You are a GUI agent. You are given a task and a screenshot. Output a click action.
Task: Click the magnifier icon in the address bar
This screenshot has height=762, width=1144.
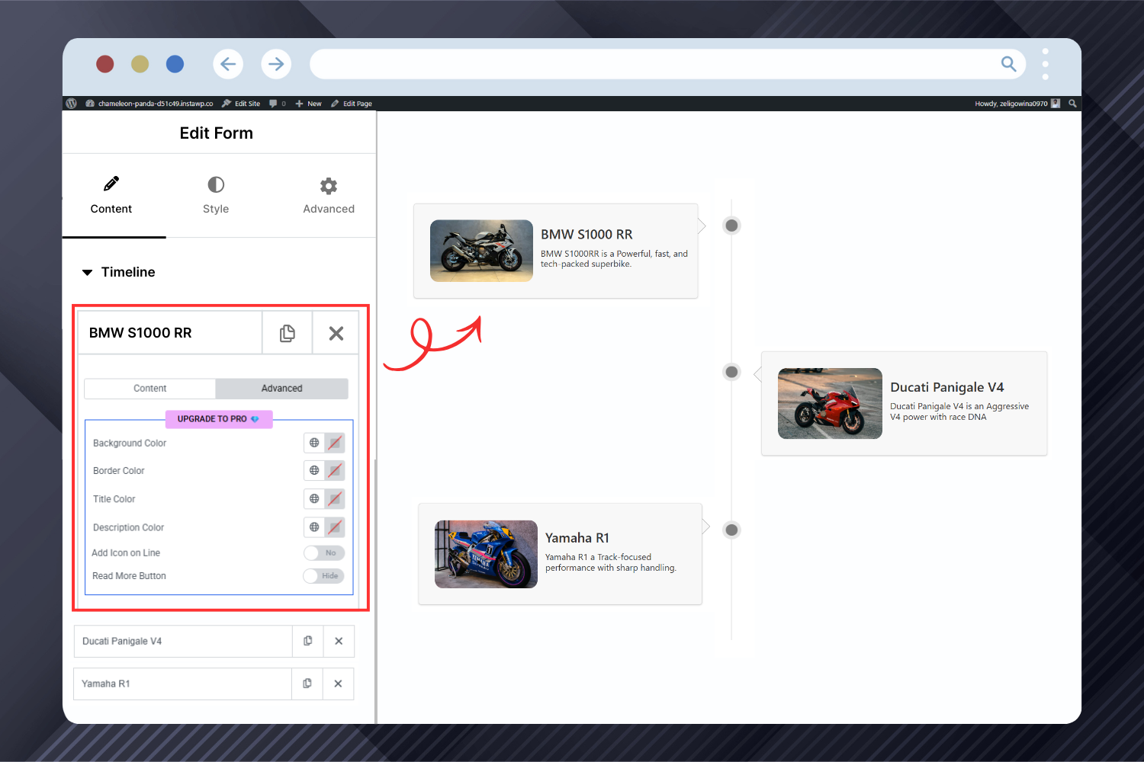pyautogui.click(x=1008, y=64)
